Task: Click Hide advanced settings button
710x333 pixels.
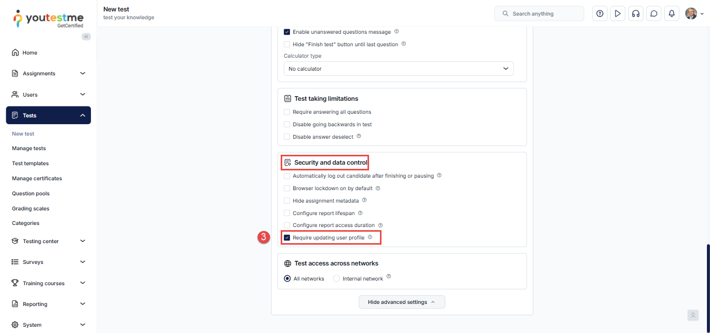Action: (401, 302)
